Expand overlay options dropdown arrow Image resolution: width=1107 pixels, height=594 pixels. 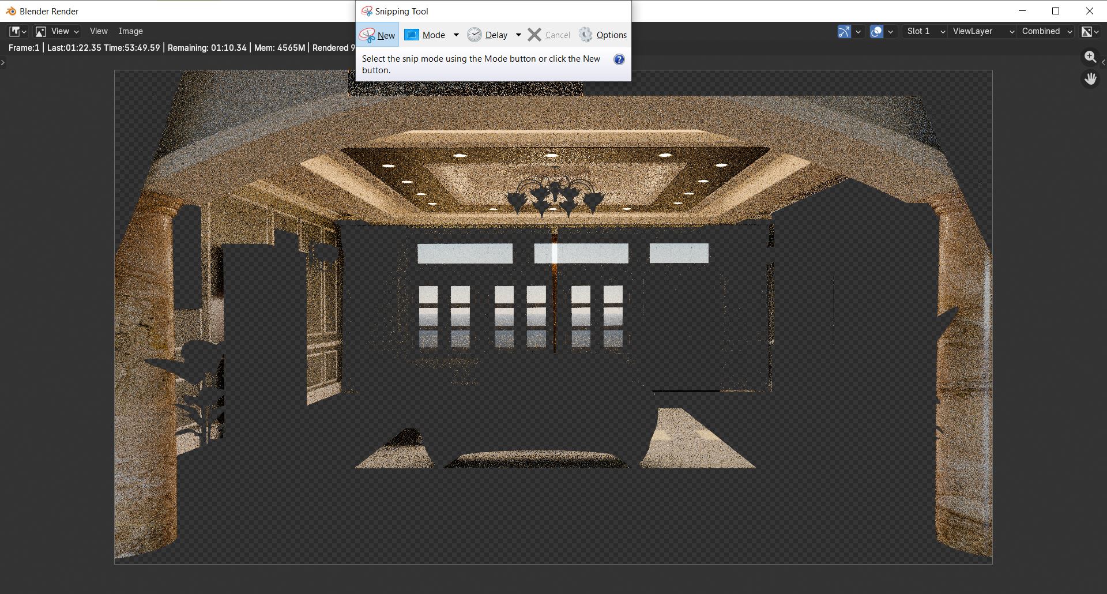tap(890, 32)
